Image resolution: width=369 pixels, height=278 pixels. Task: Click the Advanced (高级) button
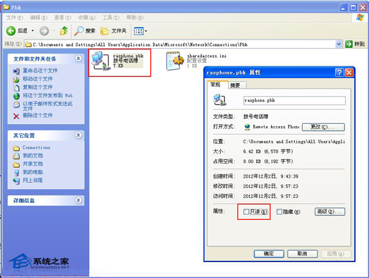[330, 212]
